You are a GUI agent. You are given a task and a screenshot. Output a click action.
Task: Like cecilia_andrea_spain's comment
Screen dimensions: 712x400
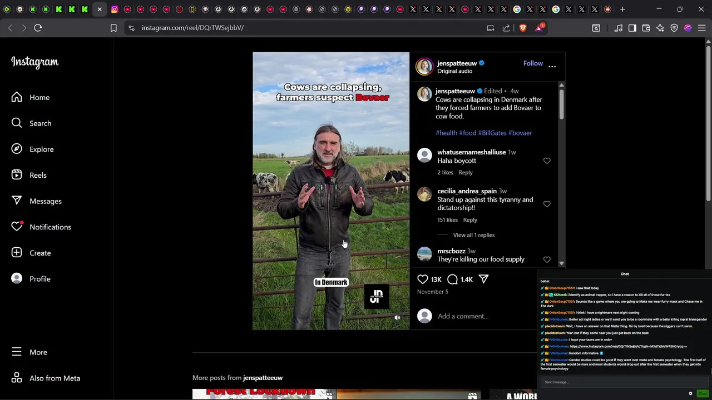coord(547,204)
